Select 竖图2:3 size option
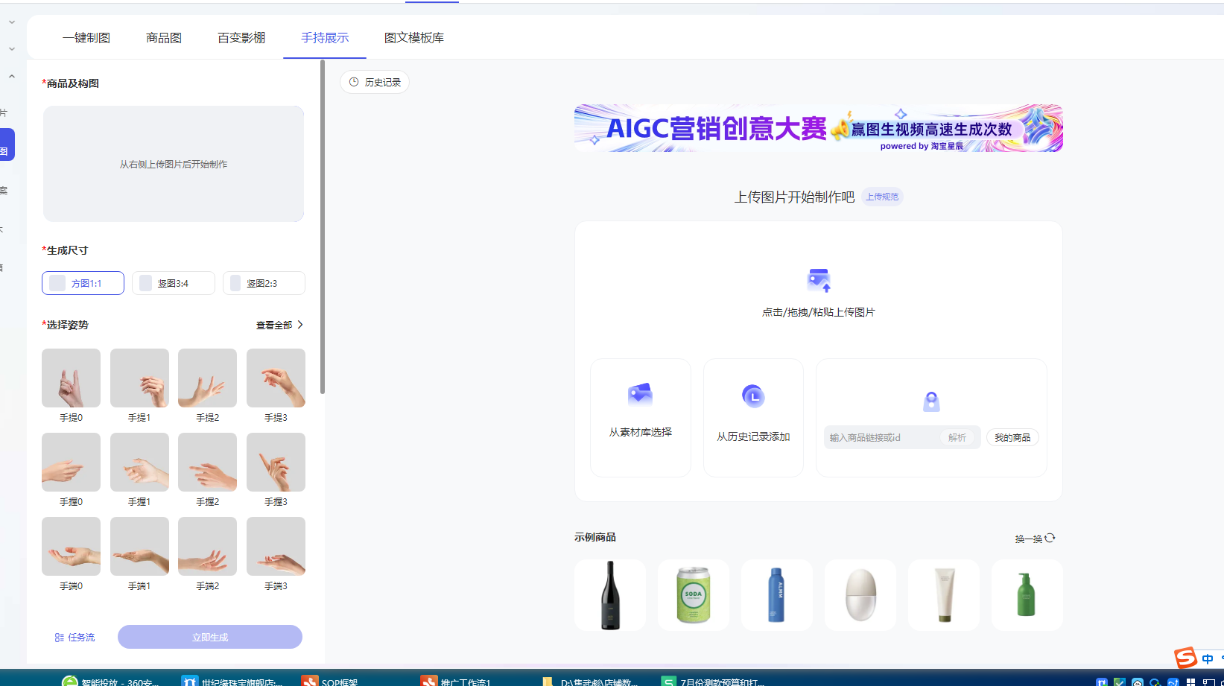The width and height of the screenshot is (1224, 686). coord(264,283)
